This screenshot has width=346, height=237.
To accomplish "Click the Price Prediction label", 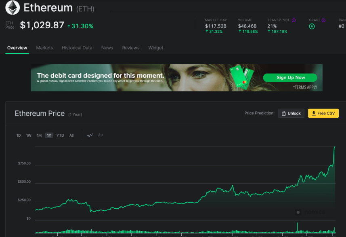I will click(x=259, y=113).
